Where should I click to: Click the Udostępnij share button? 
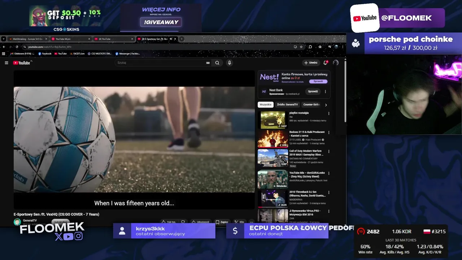pos(200,222)
